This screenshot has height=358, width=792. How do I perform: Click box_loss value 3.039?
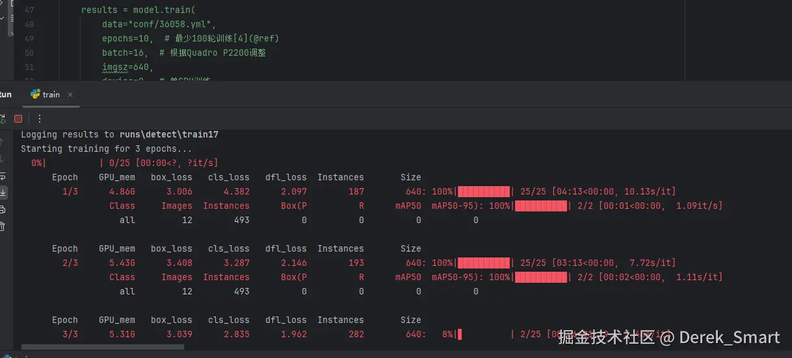tap(179, 334)
